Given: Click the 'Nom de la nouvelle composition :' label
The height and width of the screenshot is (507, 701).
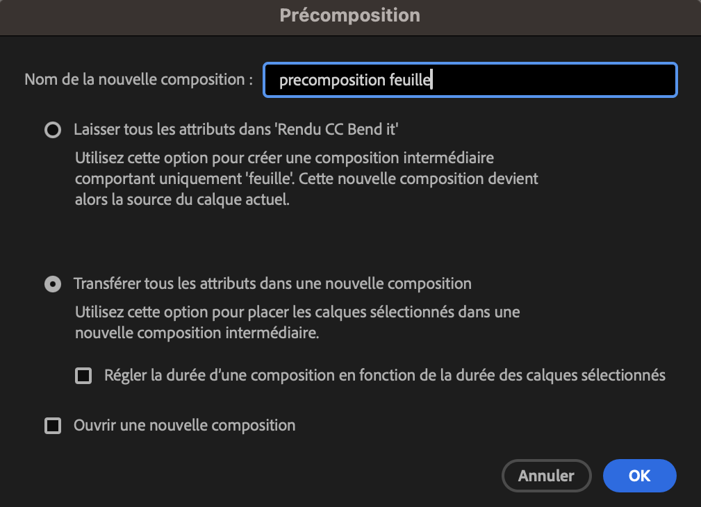Looking at the screenshot, I should (x=138, y=79).
